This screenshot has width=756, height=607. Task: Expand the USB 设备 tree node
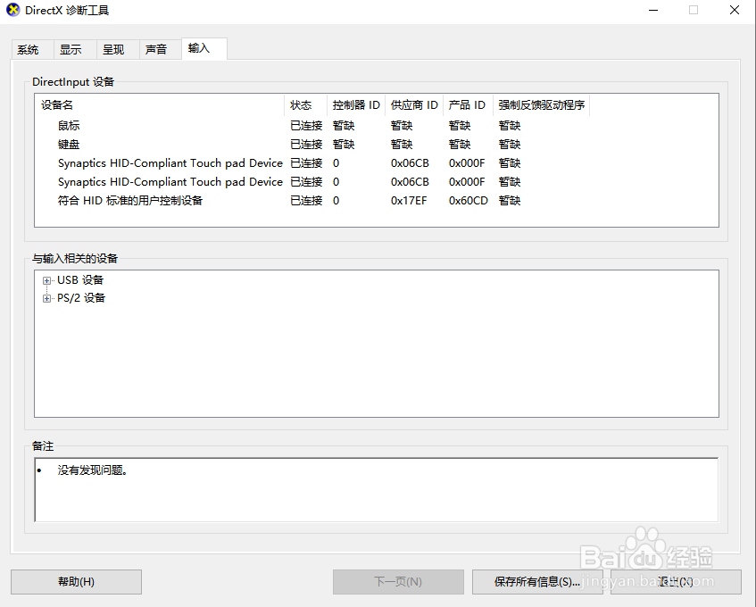[46, 280]
